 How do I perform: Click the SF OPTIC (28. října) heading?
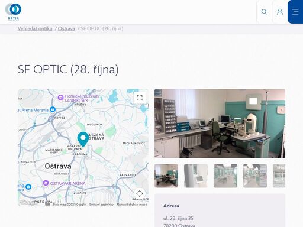[68, 69]
